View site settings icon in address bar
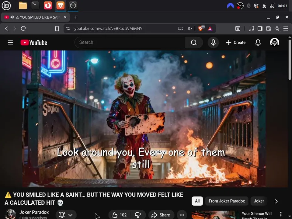Screen dimensions: 292x219 (x=68, y=29)
